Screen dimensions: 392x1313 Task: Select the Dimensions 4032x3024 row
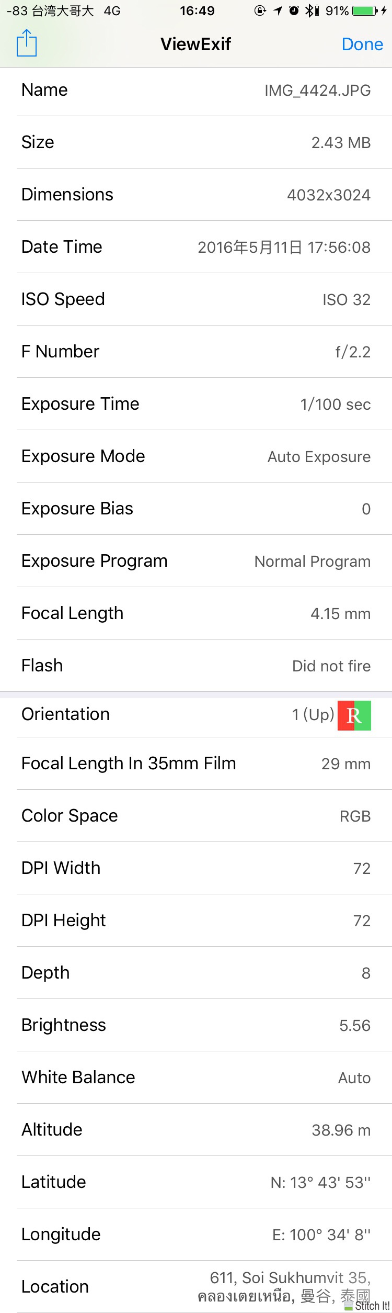click(196, 195)
